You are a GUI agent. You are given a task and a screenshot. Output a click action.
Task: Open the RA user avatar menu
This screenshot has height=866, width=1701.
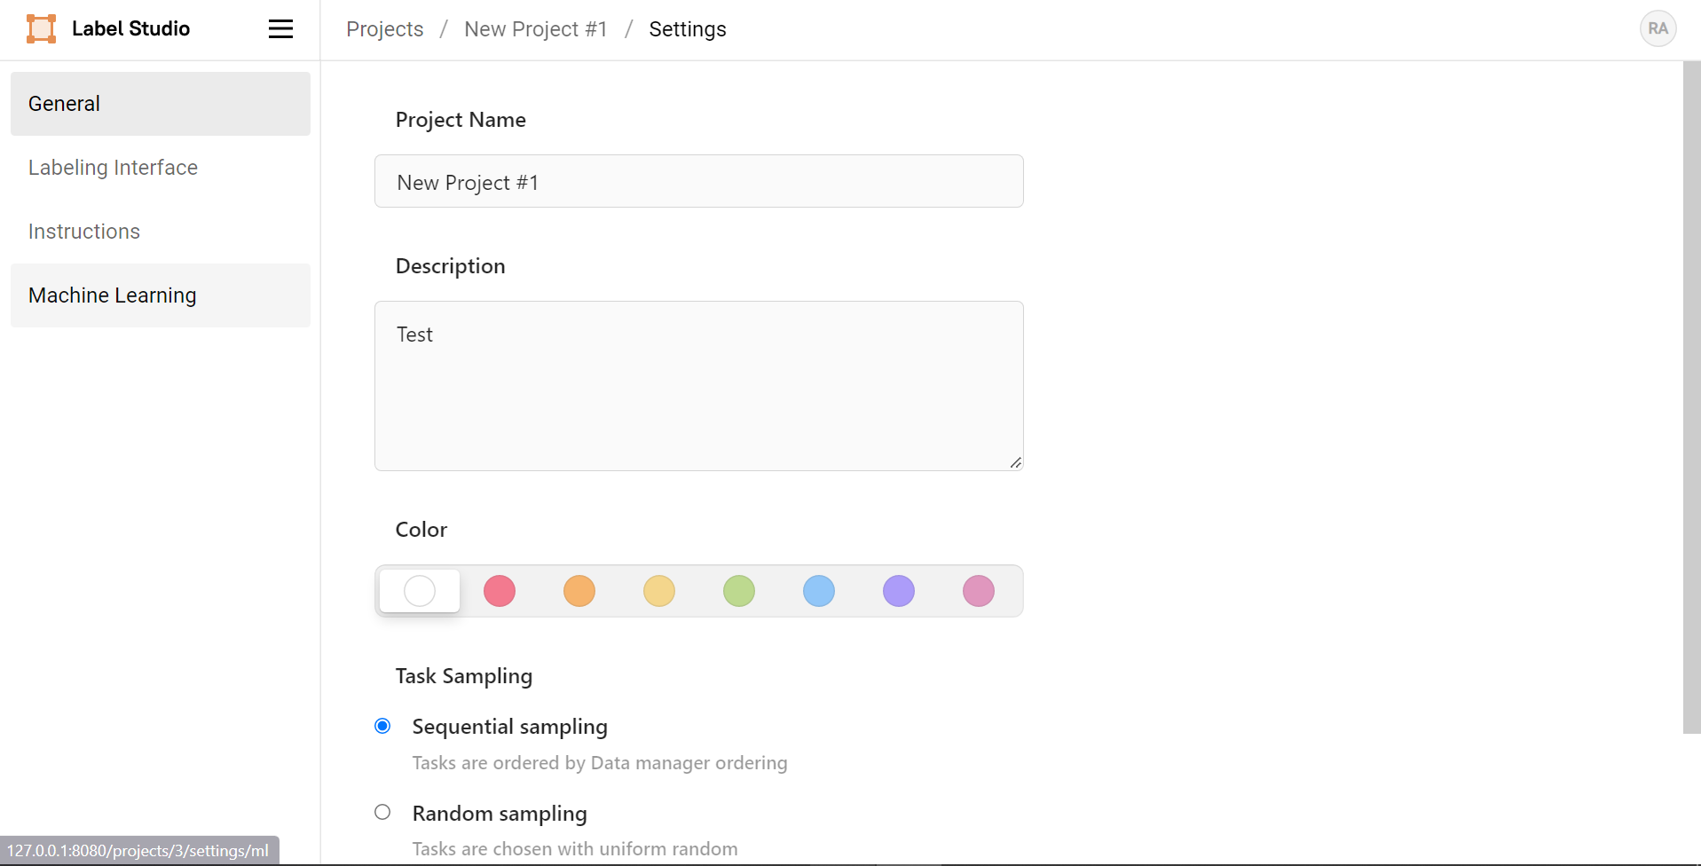pyautogui.click(x=1657, y=28)
